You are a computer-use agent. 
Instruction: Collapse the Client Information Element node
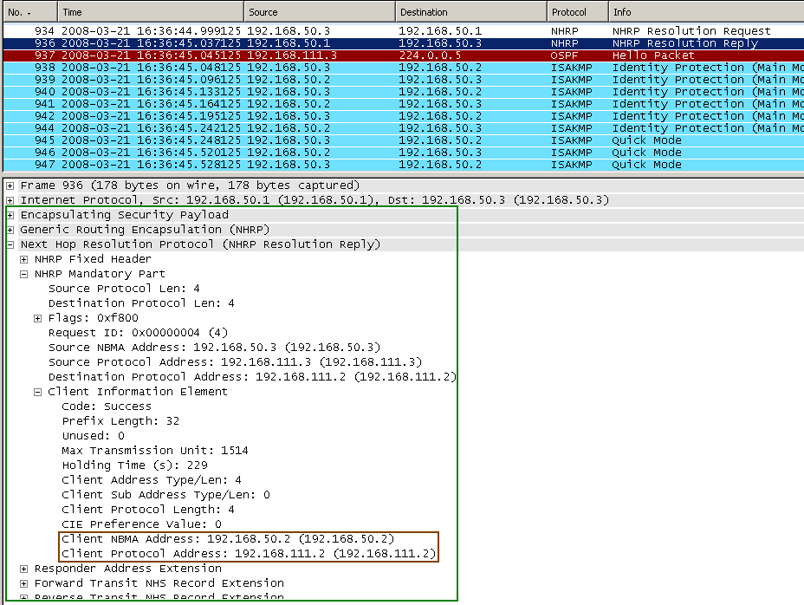(x=38, y=392)
